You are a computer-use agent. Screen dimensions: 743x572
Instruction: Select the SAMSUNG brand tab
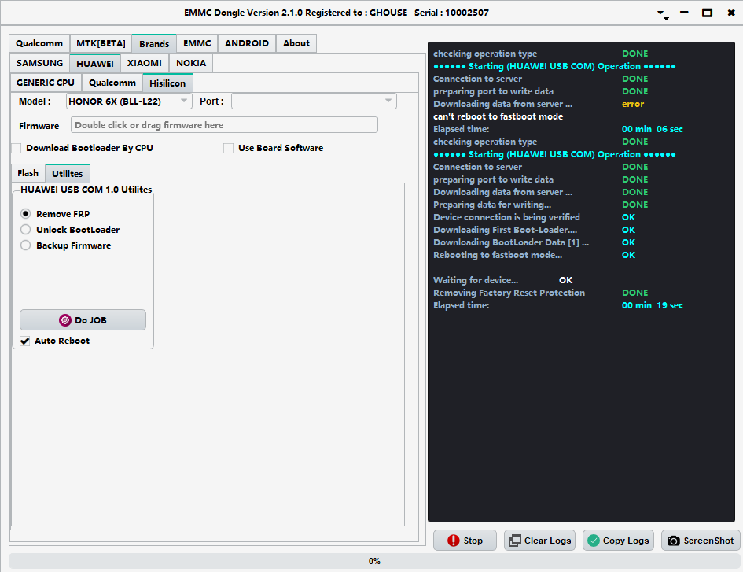click(40, 63)
